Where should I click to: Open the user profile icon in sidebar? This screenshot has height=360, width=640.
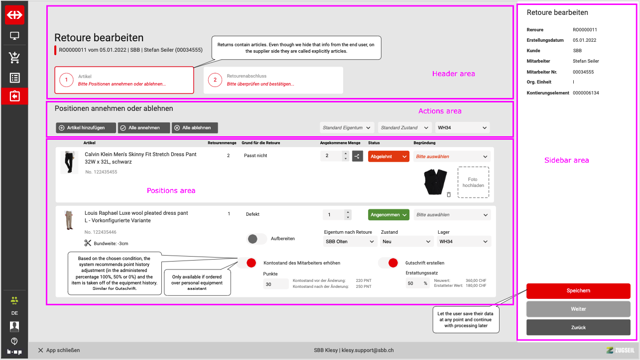click(14, 327)
